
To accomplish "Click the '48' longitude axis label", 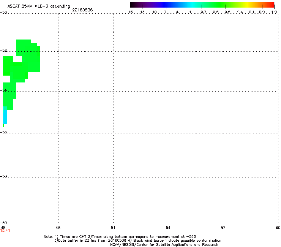I will 58,228.
